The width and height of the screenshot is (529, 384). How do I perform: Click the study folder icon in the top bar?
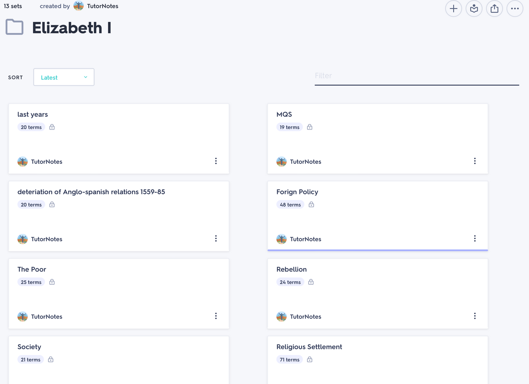[x=474, y=8]
